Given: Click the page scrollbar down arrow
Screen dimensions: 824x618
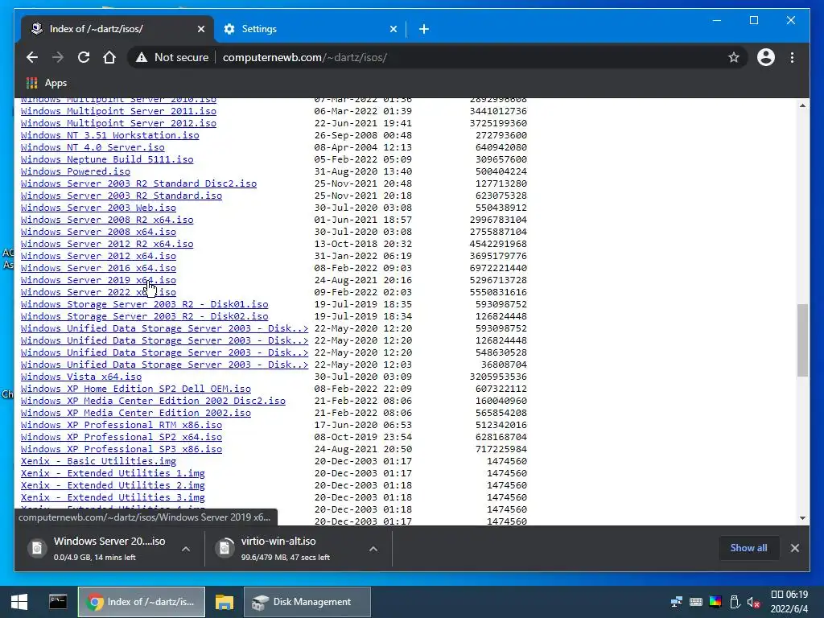Looking at the screenshot, I should tap(802, 518).
